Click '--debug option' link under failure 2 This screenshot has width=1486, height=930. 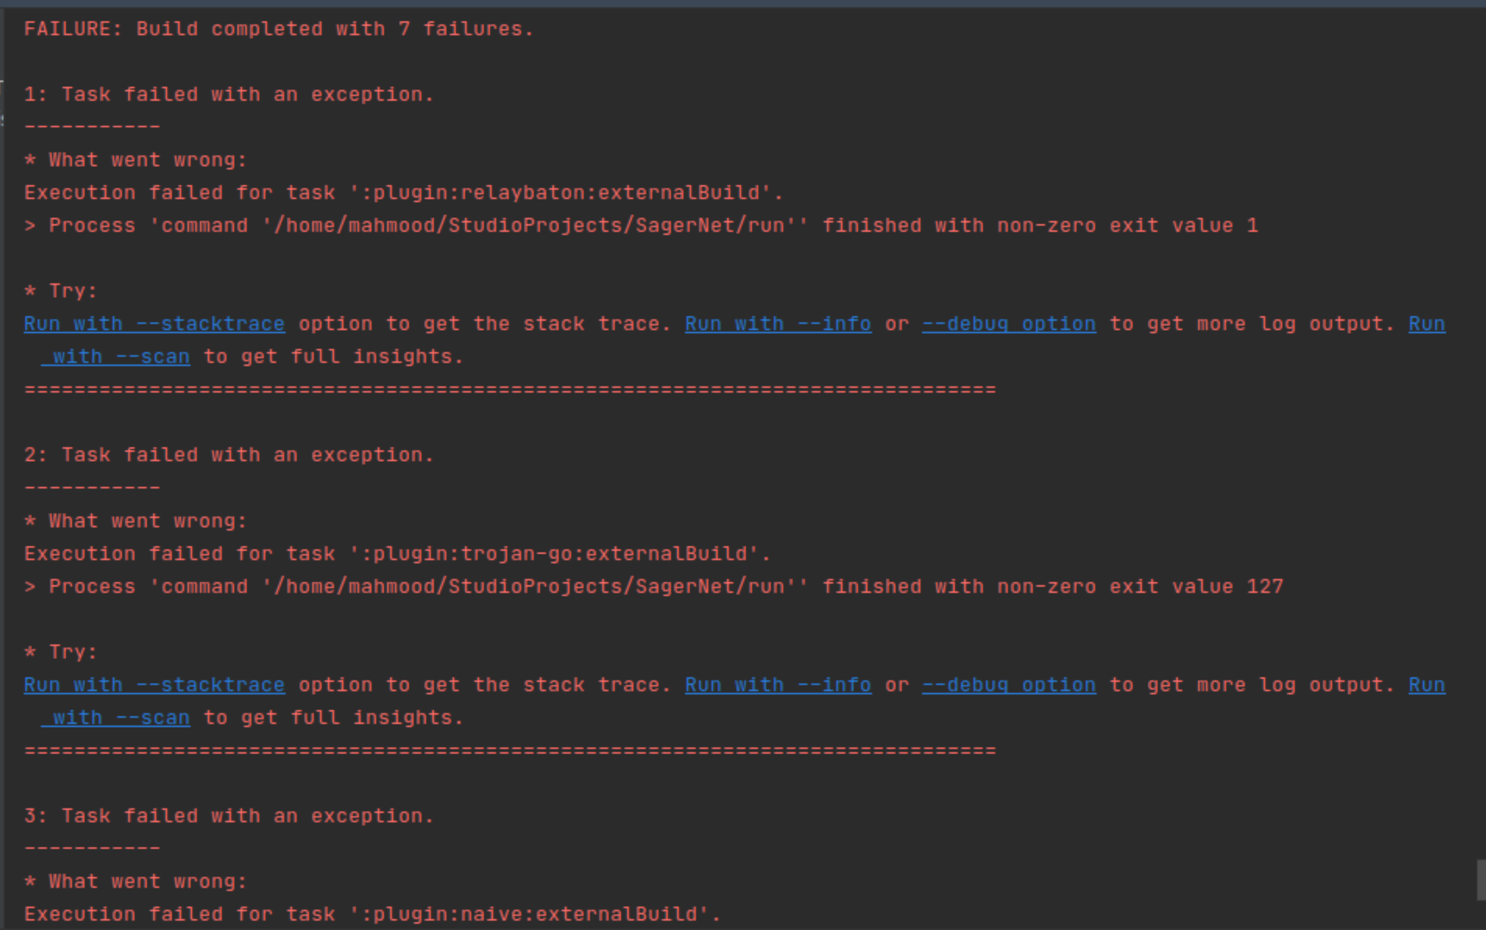pos(1009,685)
